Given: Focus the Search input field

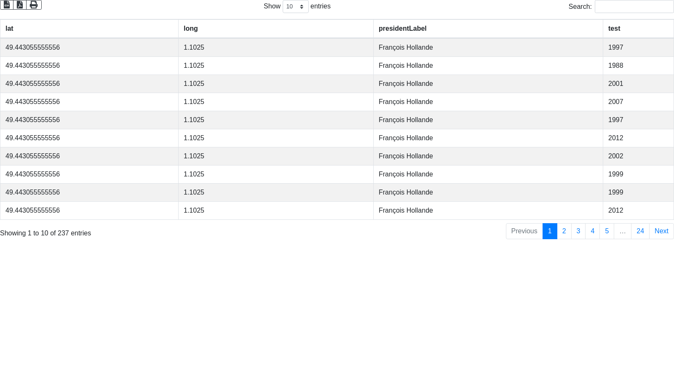Looking at the screenshot, I should (634, 7).
